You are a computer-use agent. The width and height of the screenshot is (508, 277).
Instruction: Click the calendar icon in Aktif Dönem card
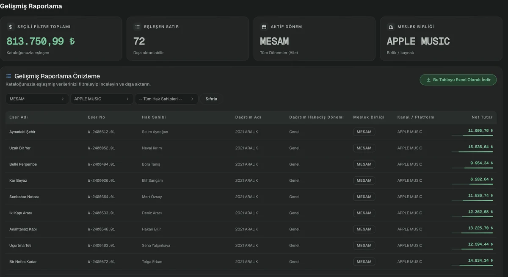click(264, 27)
